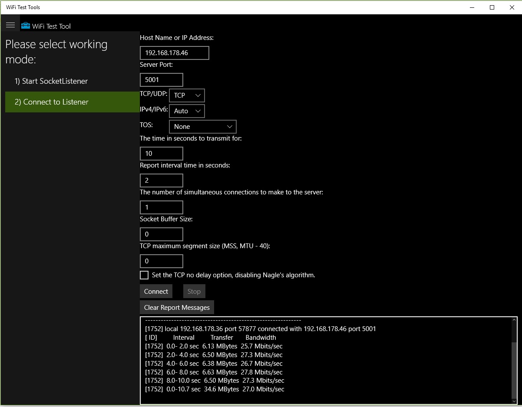
Task: Click the Server Port input field
Action: (x=162, y=80)
